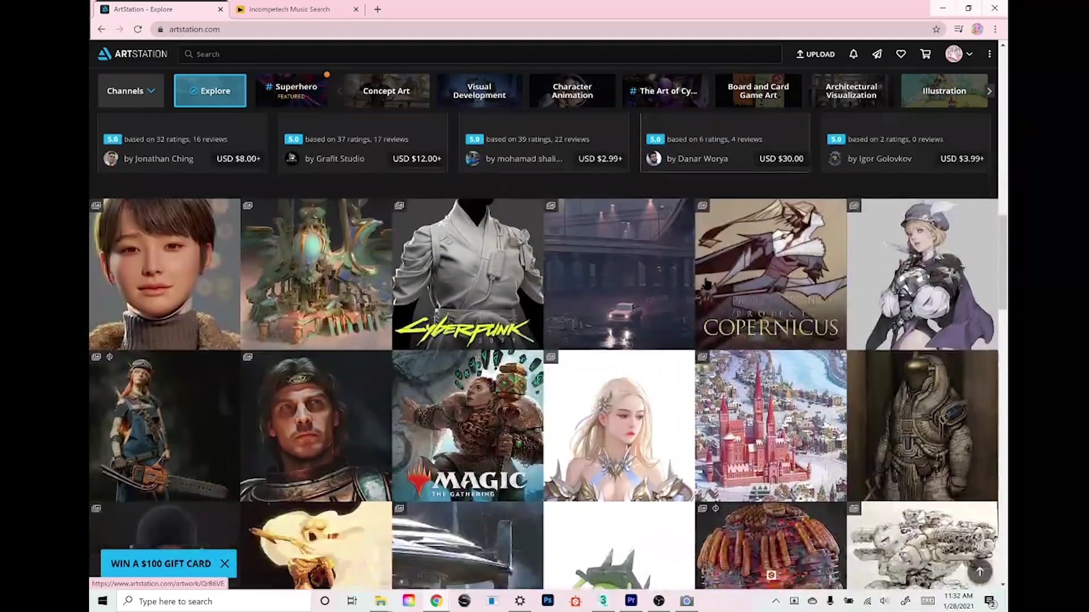This screenshot has height=612, width=1089.
Task: Click the scroll-to-top arrow button
Action: pyautogui.click(x=980, y=571)
